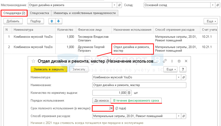This screenshot has height=126, width=221.
Task: Expand the Местонахождение dropdown list
Action: (114, 5)
